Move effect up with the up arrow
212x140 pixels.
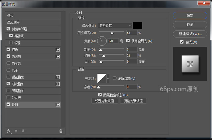tap(16, 131)
